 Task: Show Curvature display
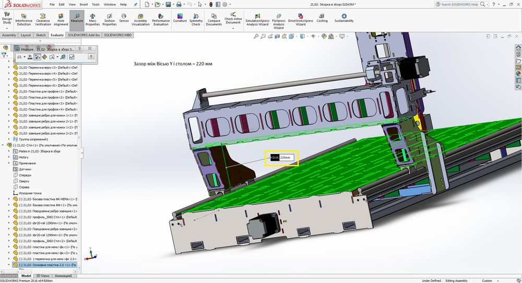180,18
